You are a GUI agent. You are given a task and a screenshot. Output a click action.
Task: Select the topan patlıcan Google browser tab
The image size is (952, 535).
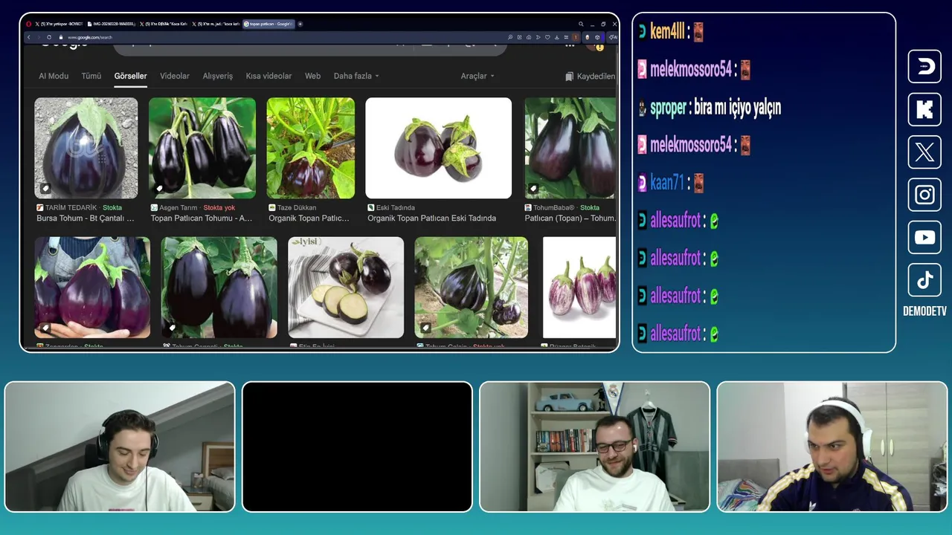click(x=268, y=24)
